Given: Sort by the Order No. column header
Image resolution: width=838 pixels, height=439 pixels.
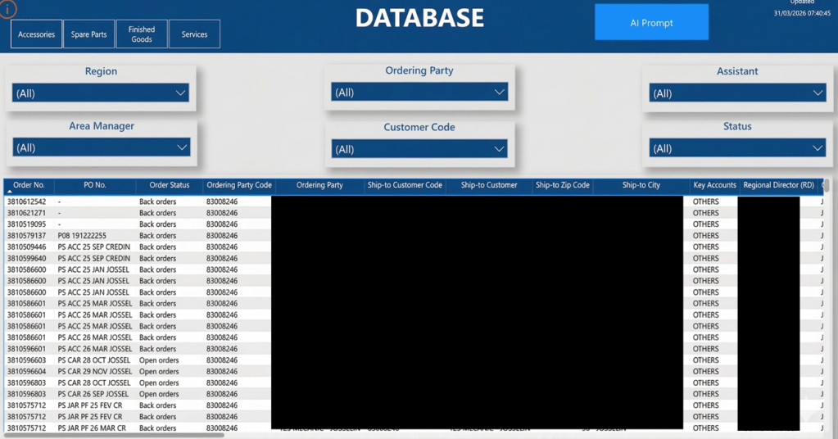Looking at the screenshot, I should point(29,185).
